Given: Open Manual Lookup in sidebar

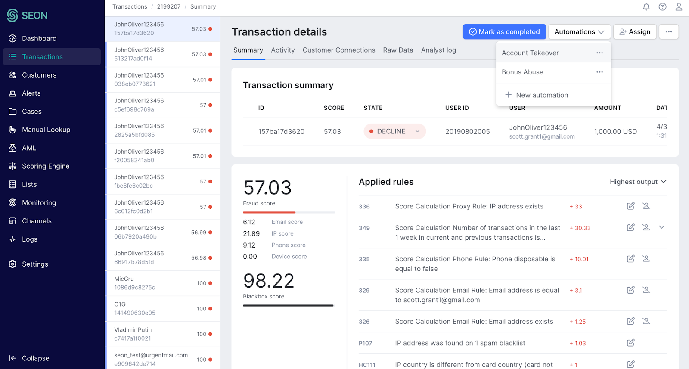Looking at the screenshot, I should pyautogui.click(x=52, y=130).
